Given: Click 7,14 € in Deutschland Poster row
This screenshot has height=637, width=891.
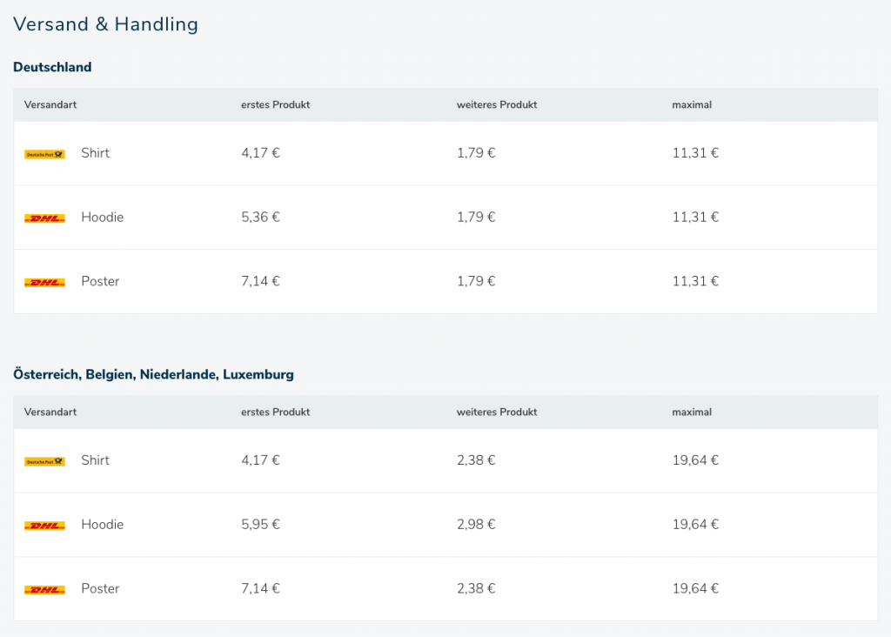Looking at the screenshot, I should [x=260, y=281].
